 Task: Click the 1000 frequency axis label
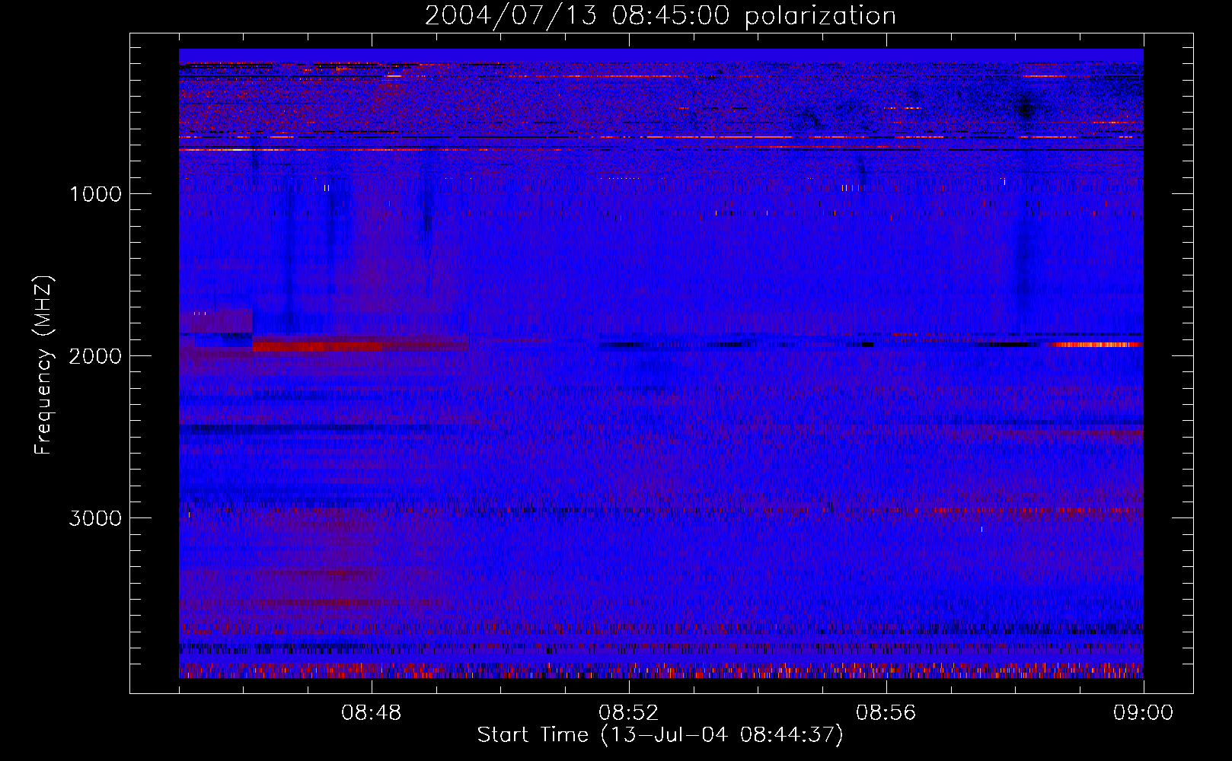[x=95, y=194]
